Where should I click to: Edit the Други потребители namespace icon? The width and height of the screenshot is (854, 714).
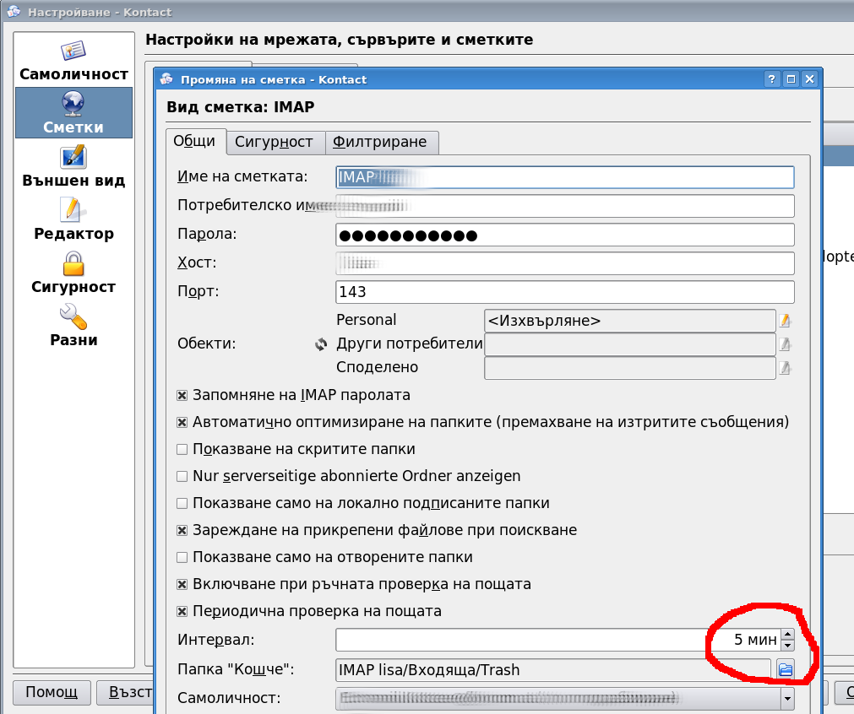(x=784, y=344)
